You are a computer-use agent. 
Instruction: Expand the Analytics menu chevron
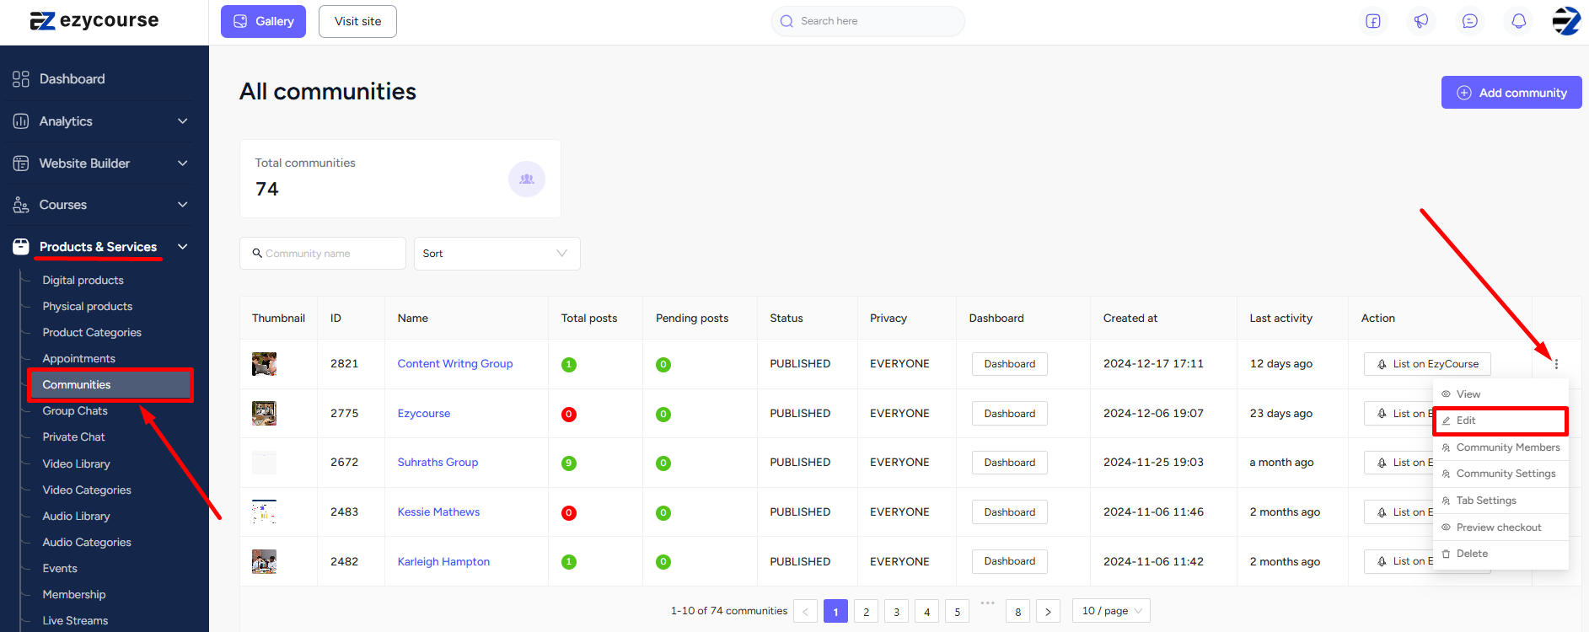pos(183,121)
